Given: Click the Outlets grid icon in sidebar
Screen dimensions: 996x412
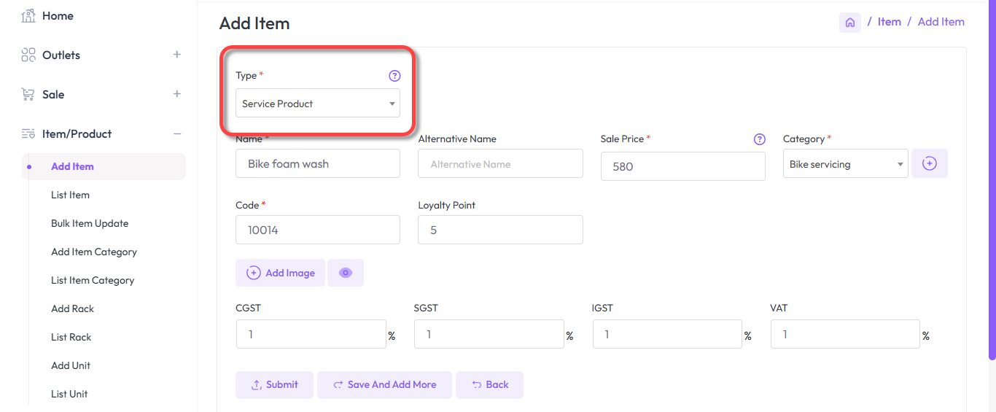Looking at the screenshot, I should click(28, 55).
